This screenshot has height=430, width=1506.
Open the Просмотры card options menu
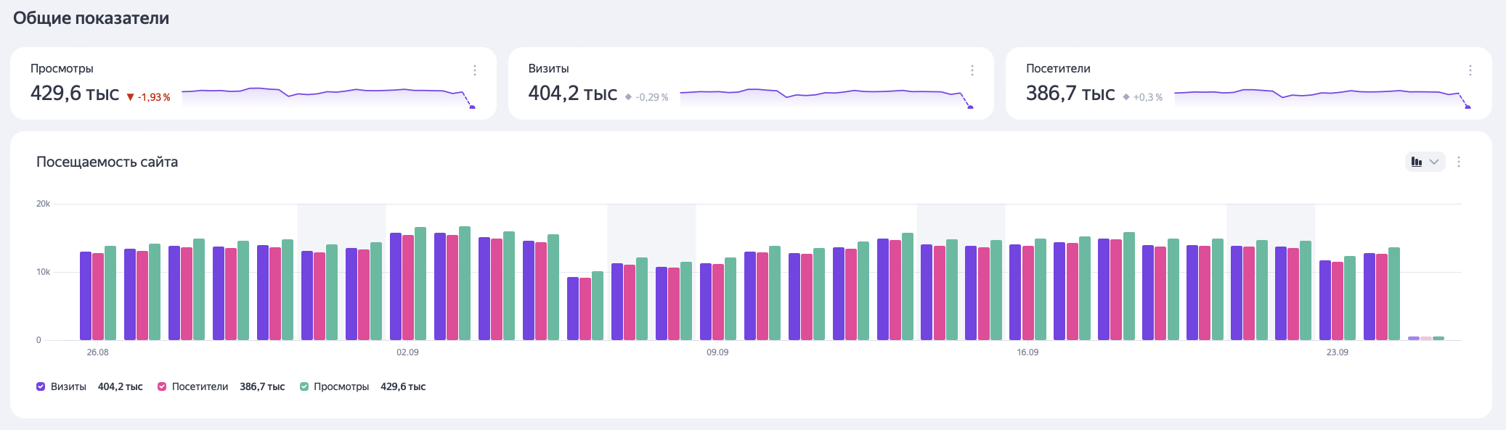point(475,70)
